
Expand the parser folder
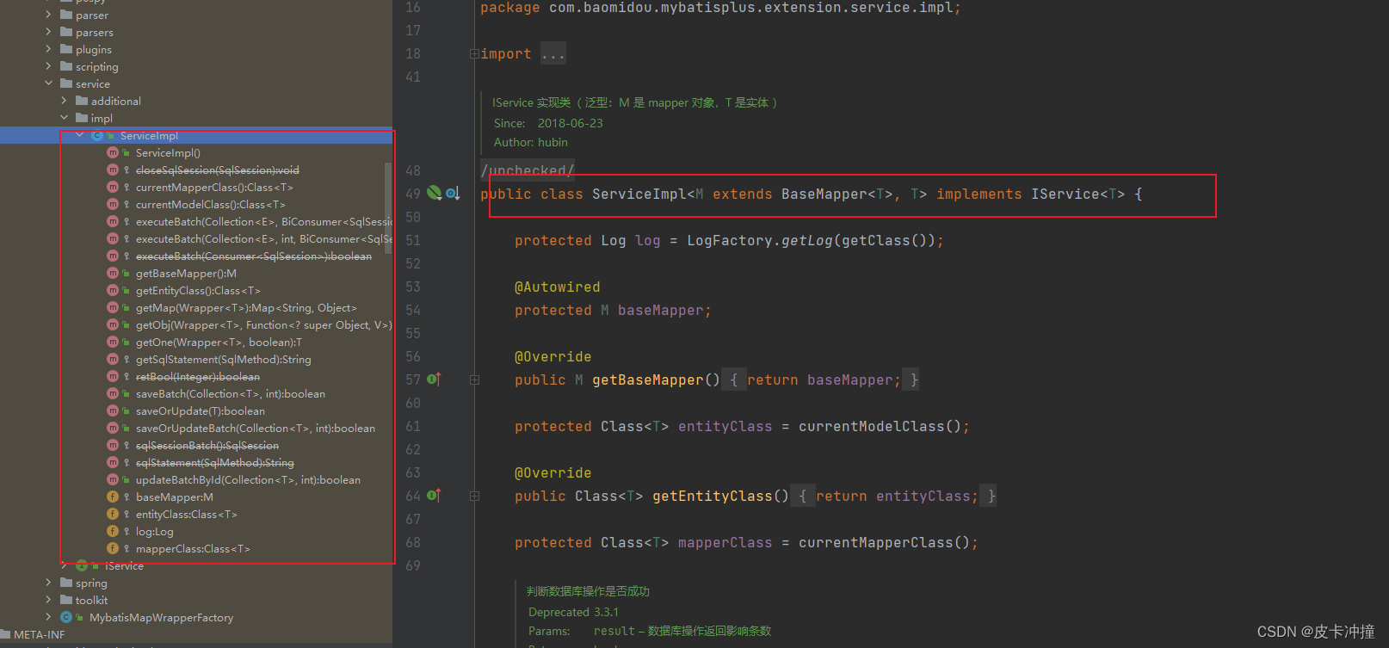[48, 15]
